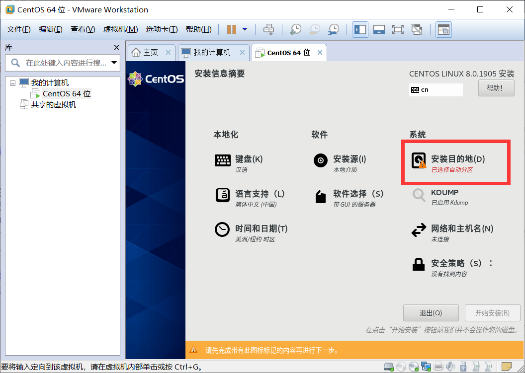The height and width of the screenshot is (373, 525).
Task: Send Ctrl+Alt+Del to the virtual machine
Action: point(268,29)
